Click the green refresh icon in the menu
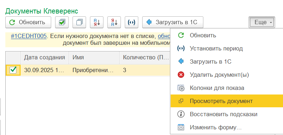The height and width of the screenshot is (135, 283). 181,35
